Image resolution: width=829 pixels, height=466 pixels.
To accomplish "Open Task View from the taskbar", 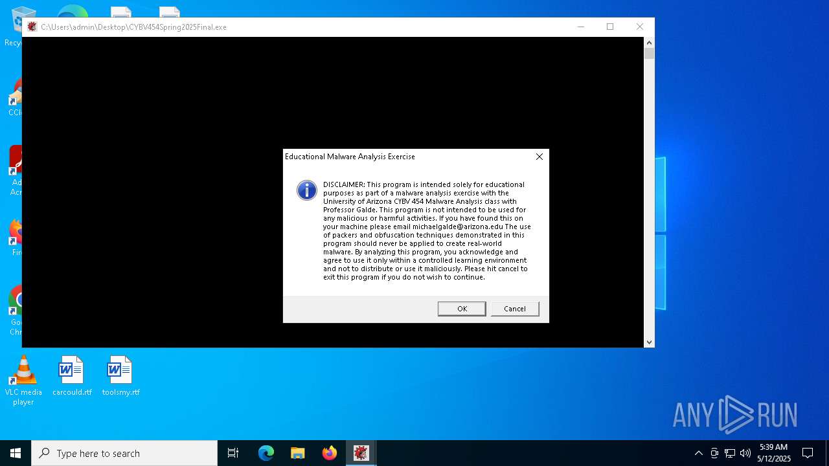I will tap(233, 453).
